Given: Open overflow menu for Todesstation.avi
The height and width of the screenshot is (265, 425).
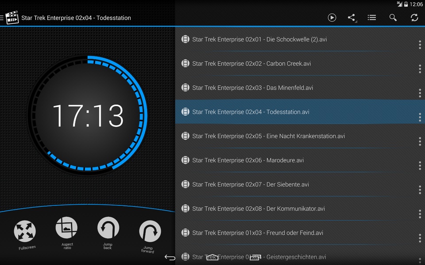Looking at the screenshot, I should (420, 117).
